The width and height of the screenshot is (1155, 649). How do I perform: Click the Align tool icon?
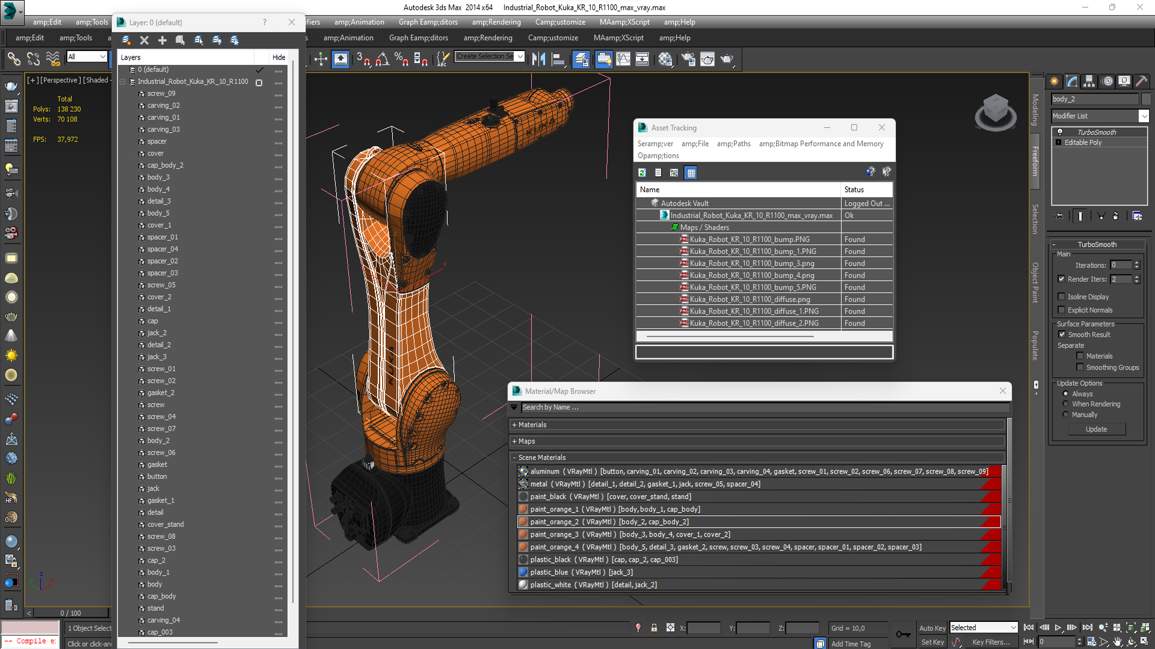pos(559,59)
